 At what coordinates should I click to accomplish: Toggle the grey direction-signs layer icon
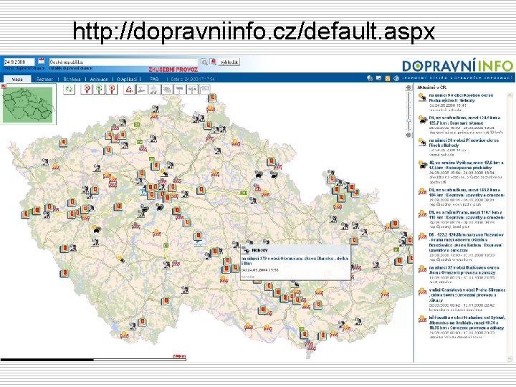click(192, 89)
